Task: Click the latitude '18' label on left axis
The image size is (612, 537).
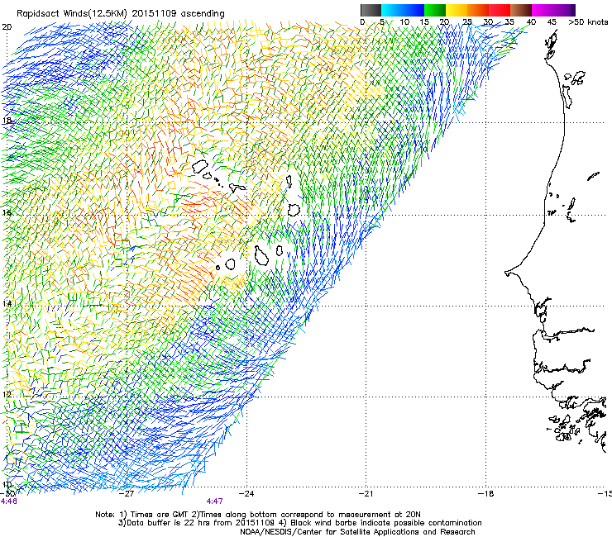Action: [x=7, y=120]
